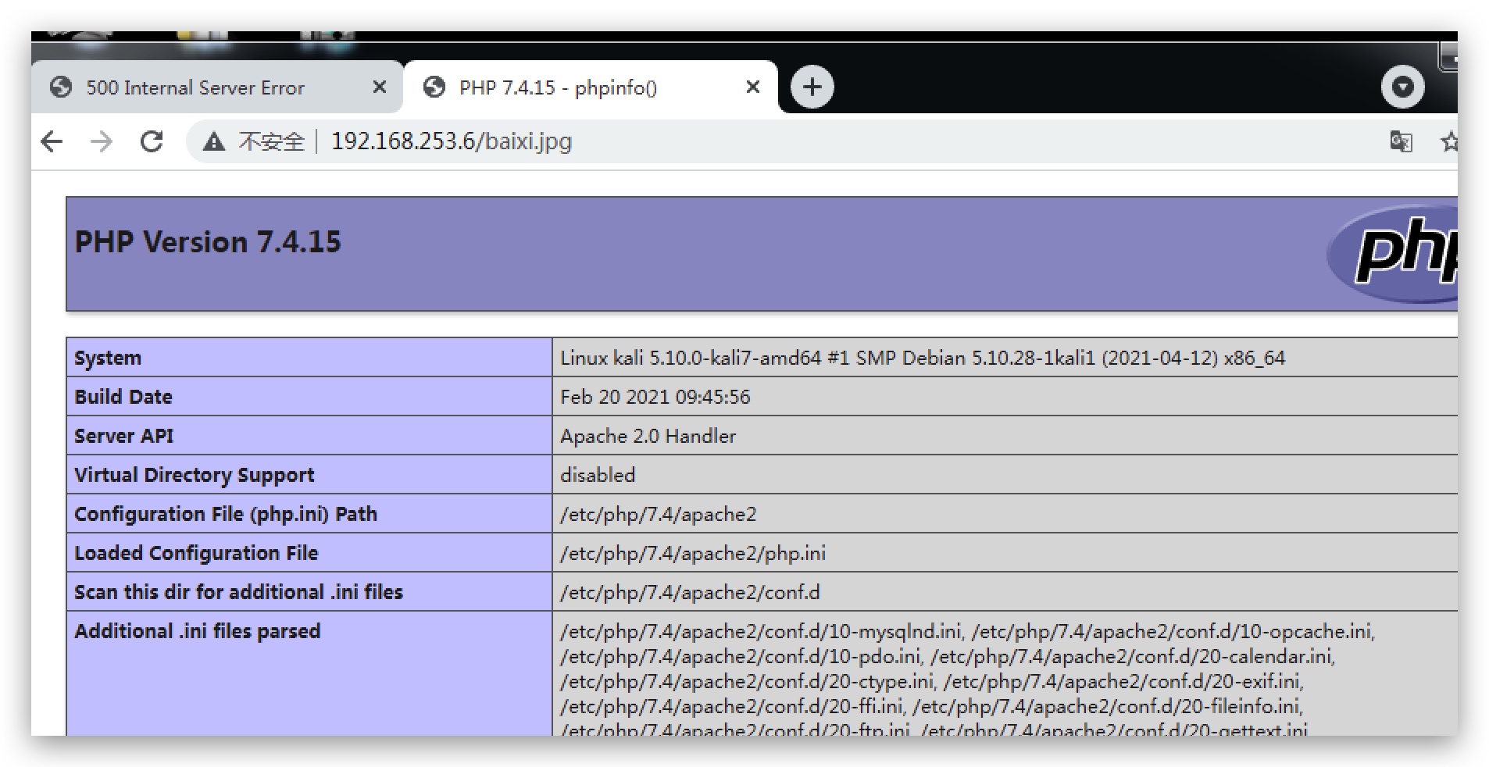Open the round dropdown button in the tab bar
Viewport: 1489px width, 767px height.
coord(1402,87)
